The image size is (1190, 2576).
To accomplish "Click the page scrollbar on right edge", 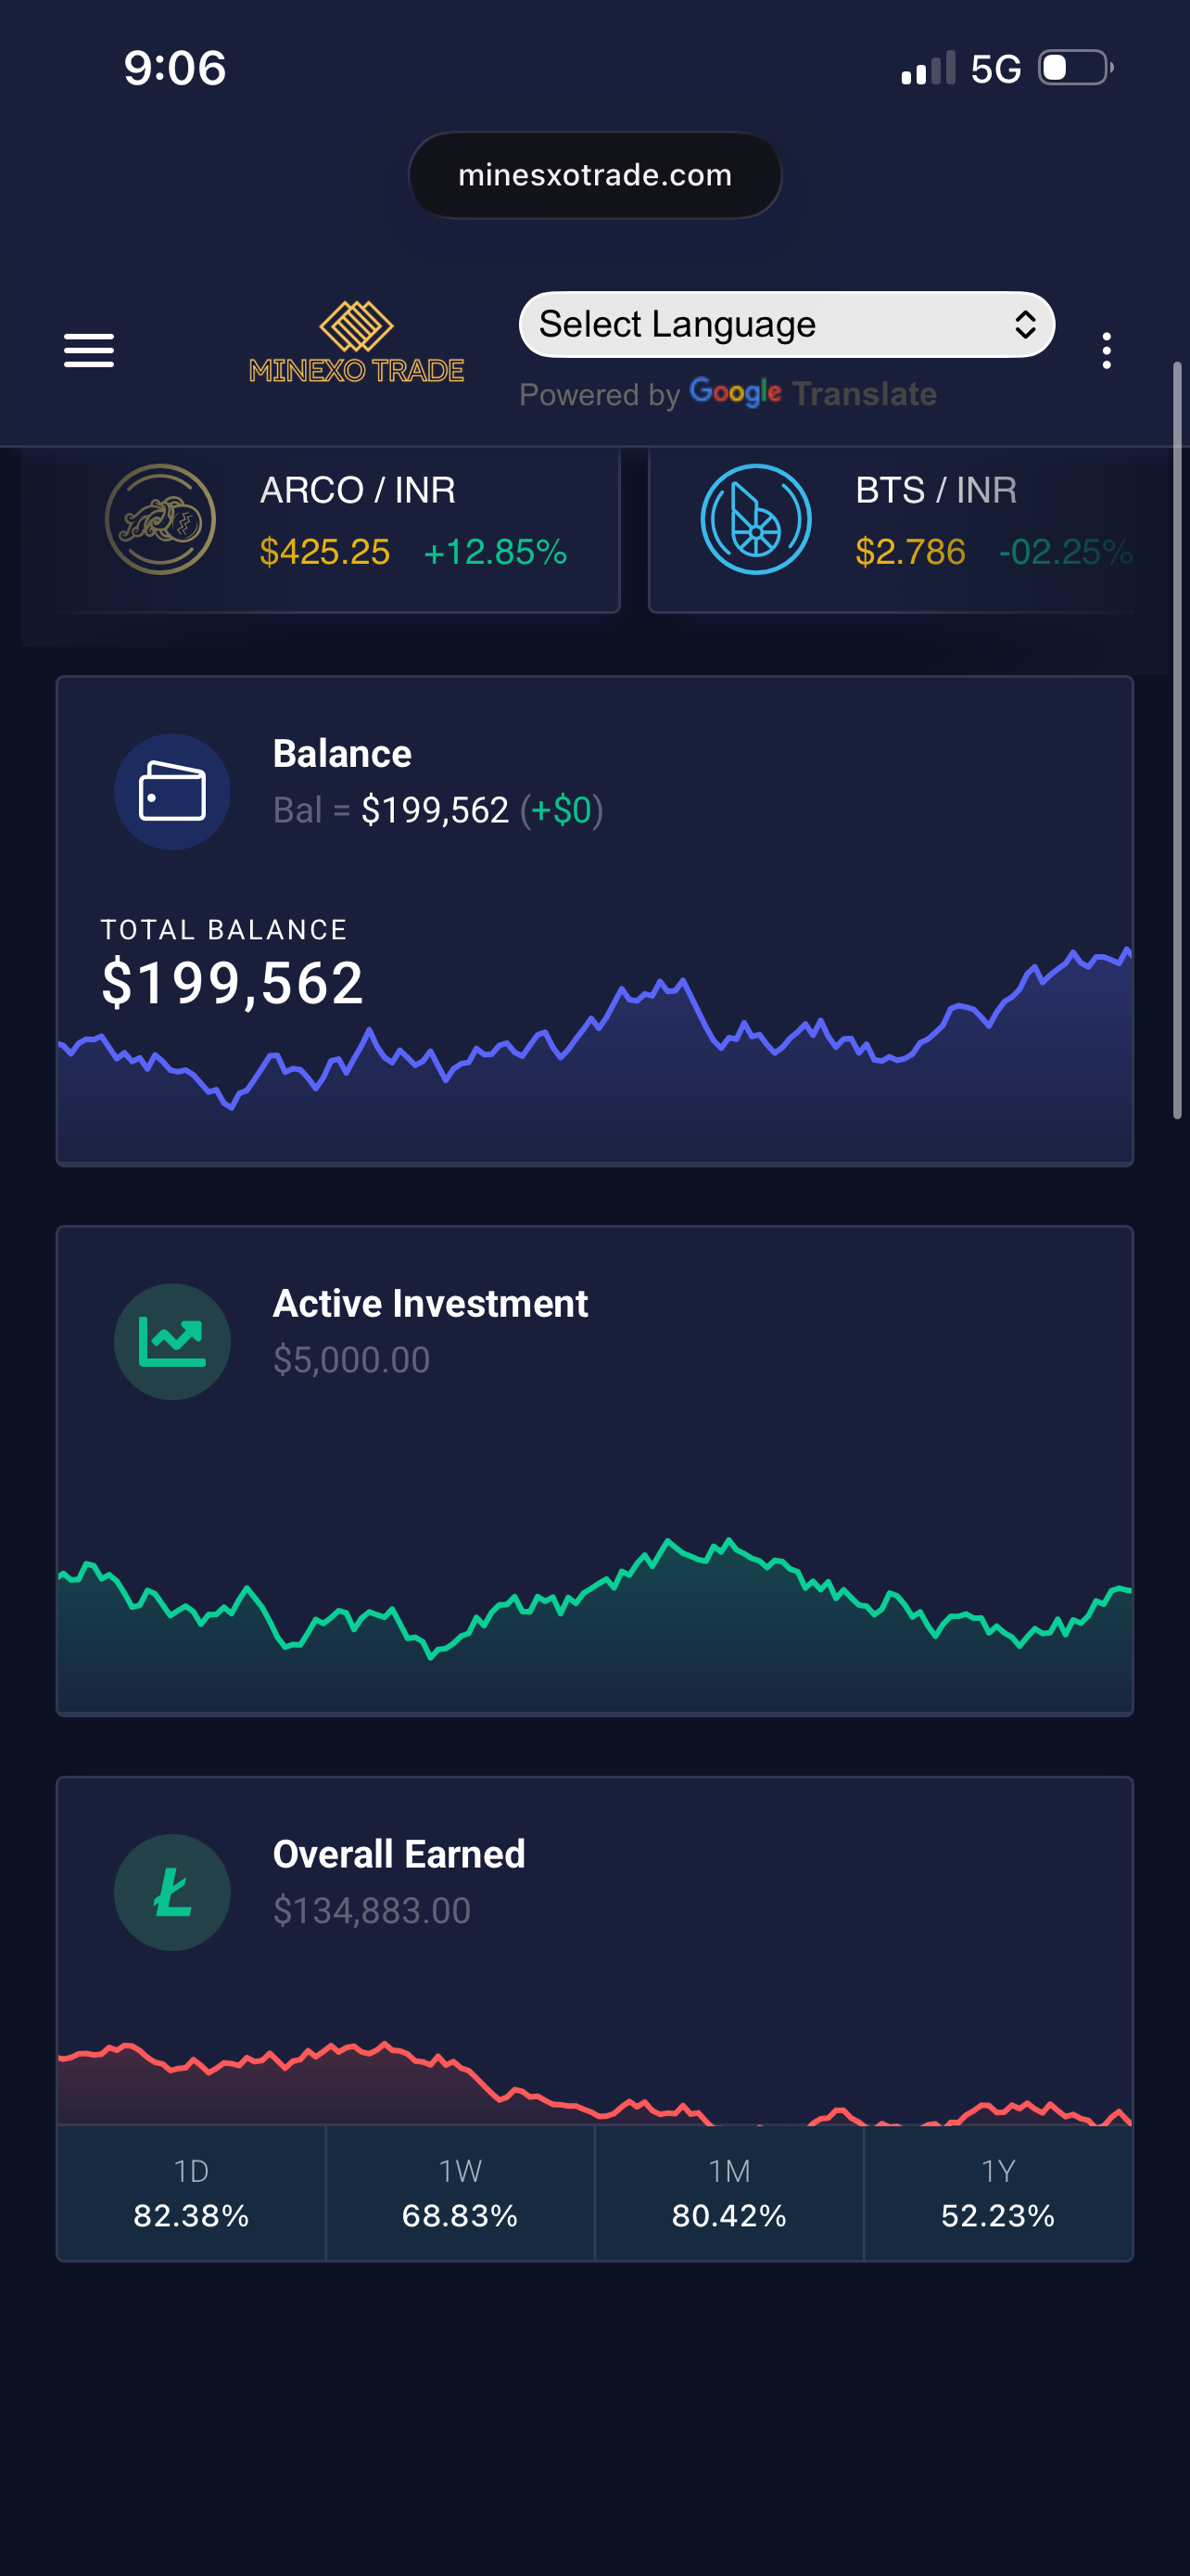I will point(1177,740).
